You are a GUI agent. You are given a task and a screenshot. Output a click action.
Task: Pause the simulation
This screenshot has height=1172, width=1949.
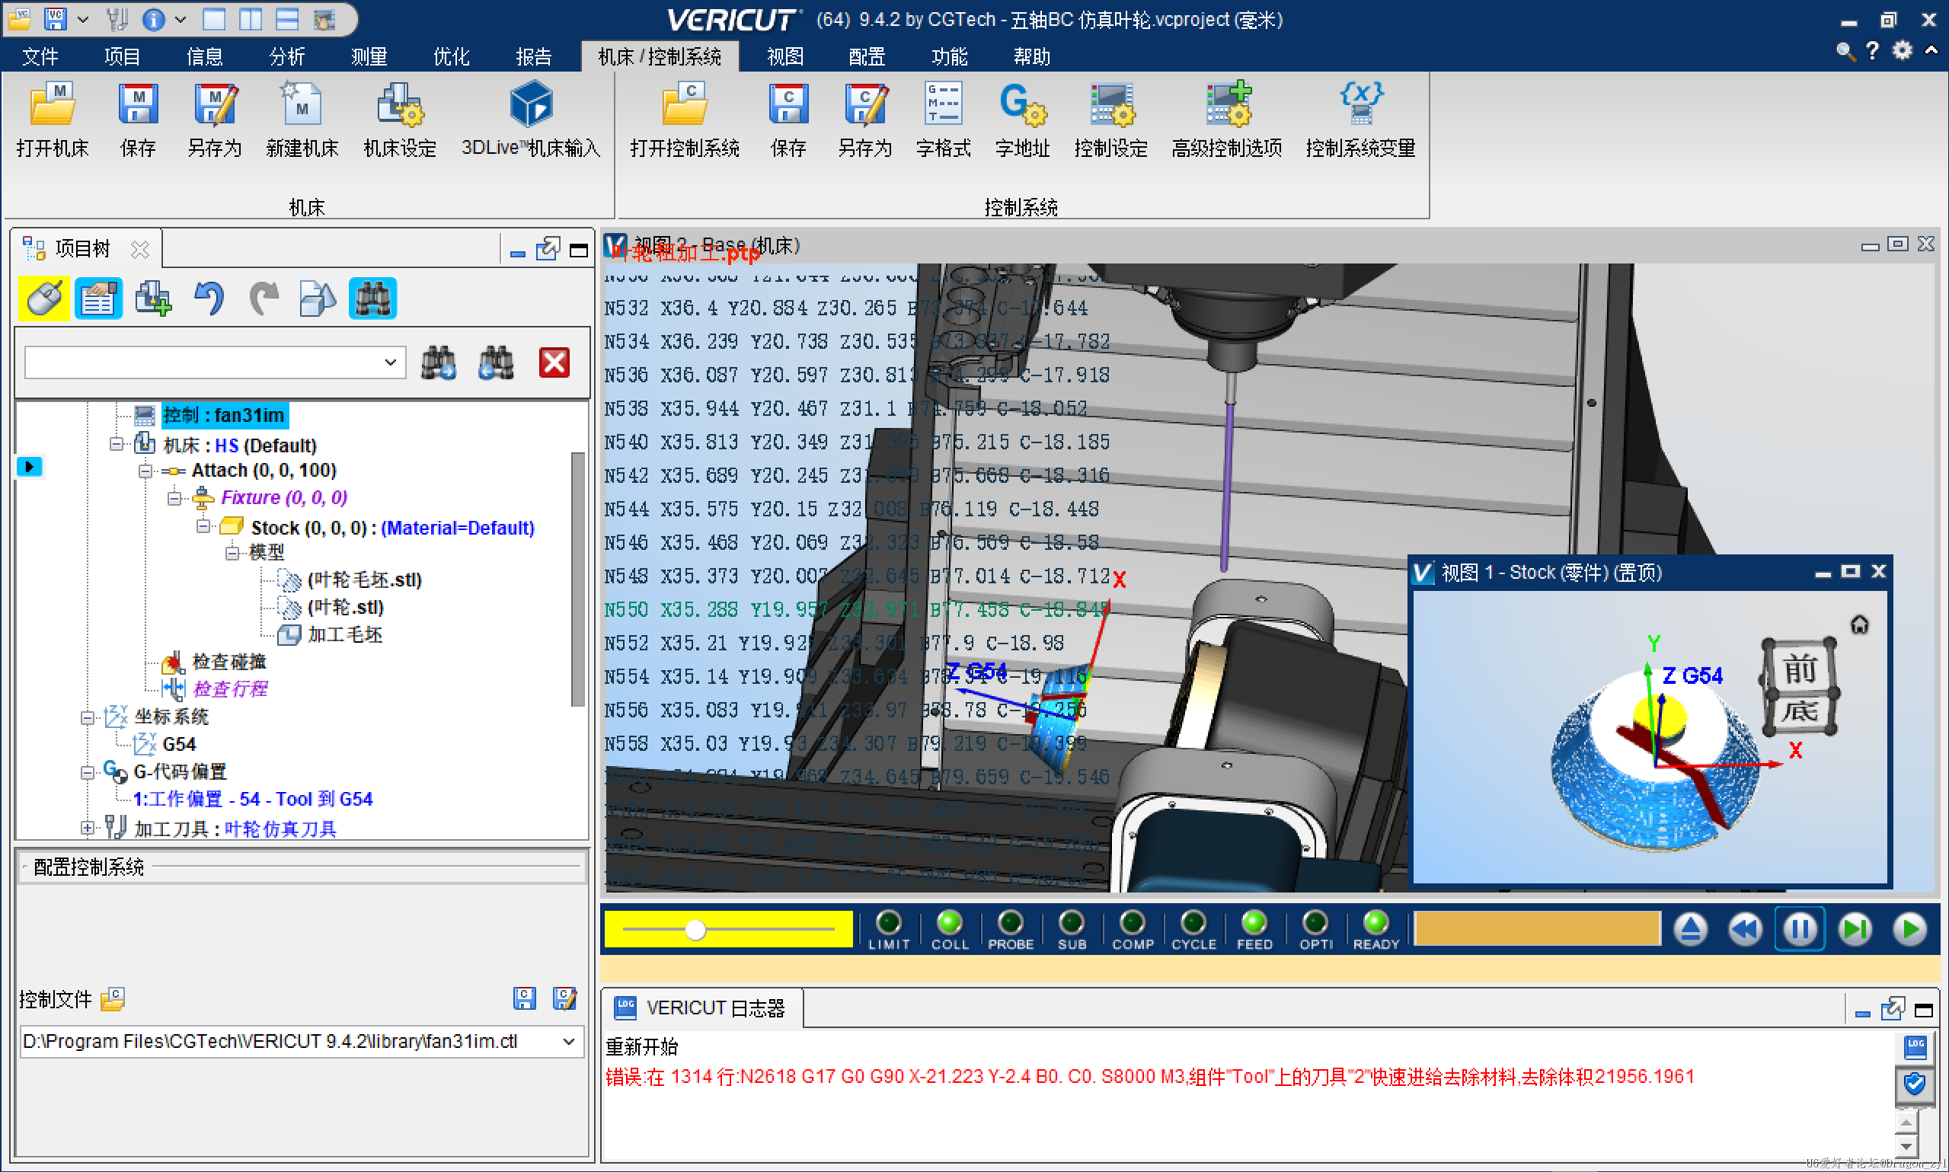[1800, 930]
